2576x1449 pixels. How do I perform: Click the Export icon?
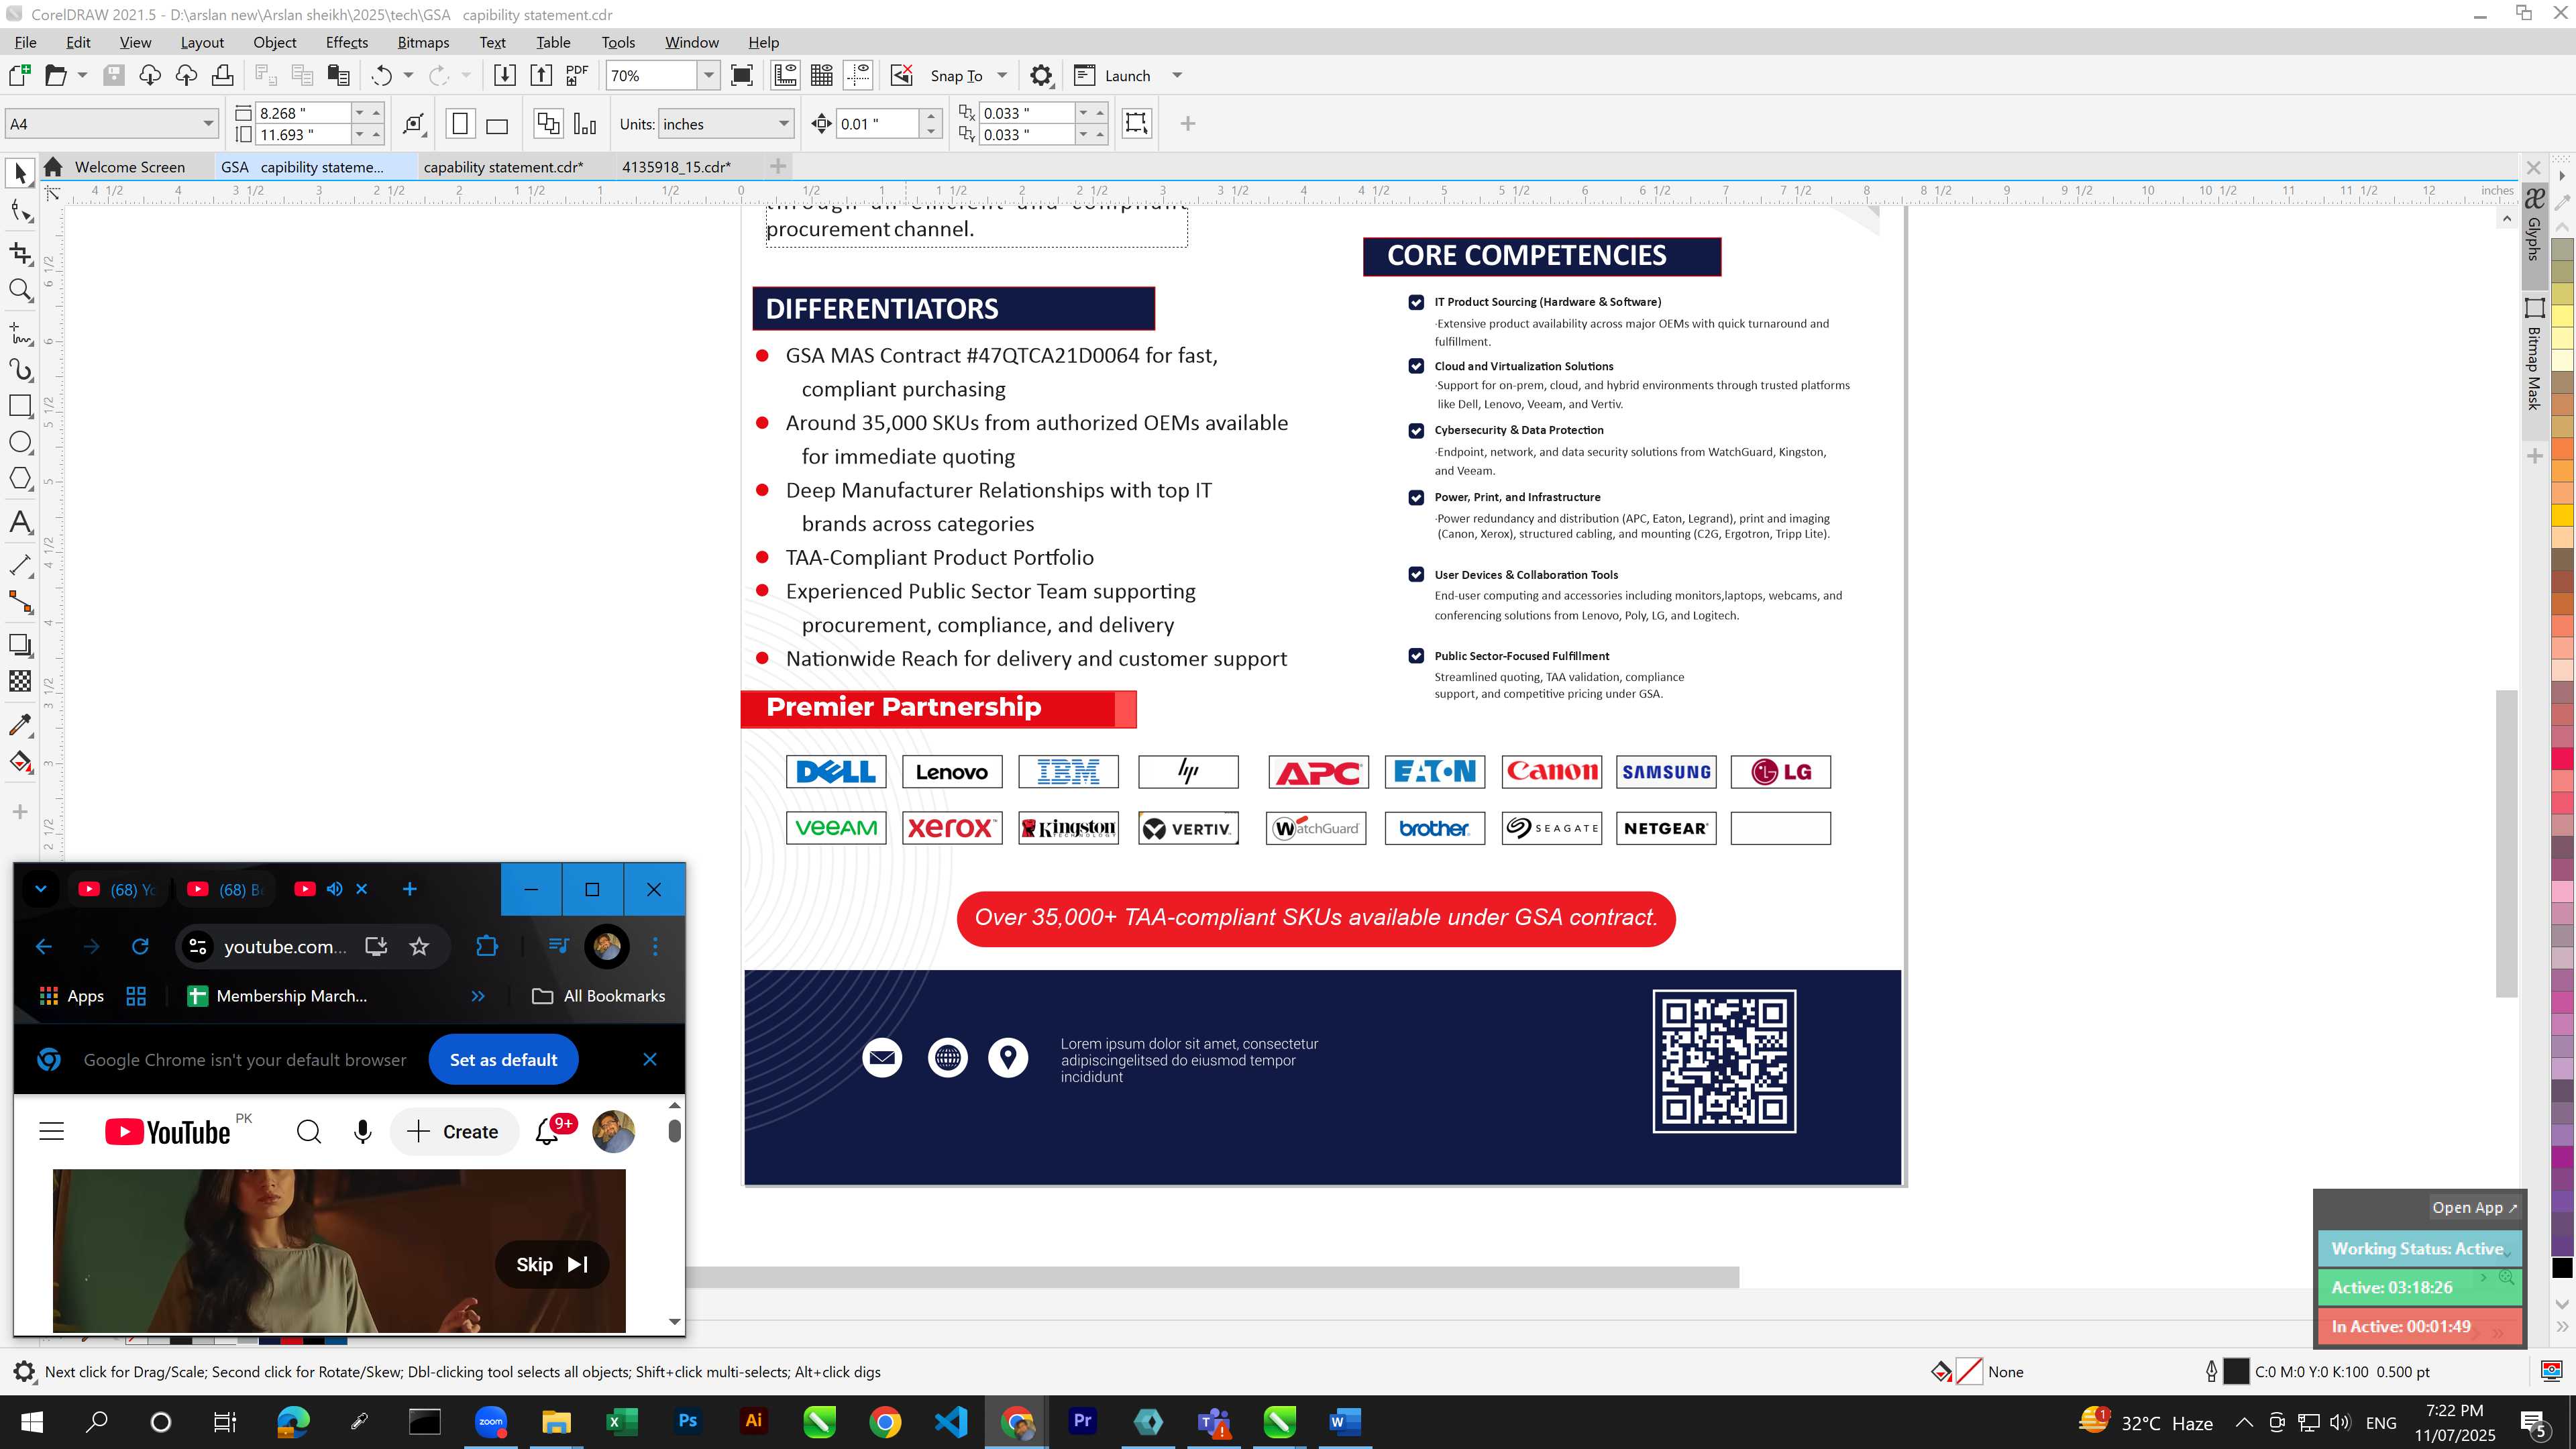tap(541, 75)
